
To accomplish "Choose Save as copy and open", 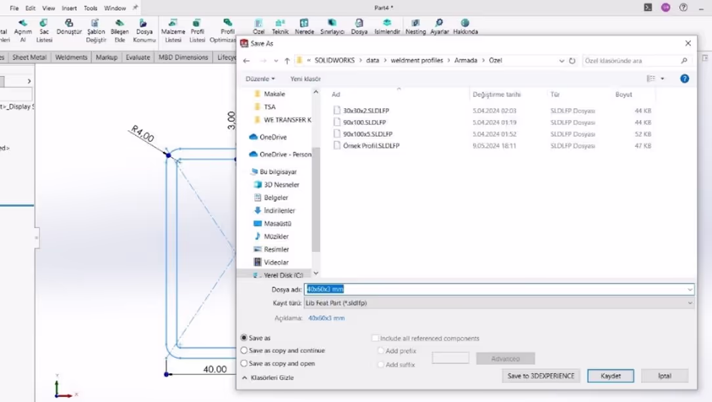I will [x=244, y=363].
